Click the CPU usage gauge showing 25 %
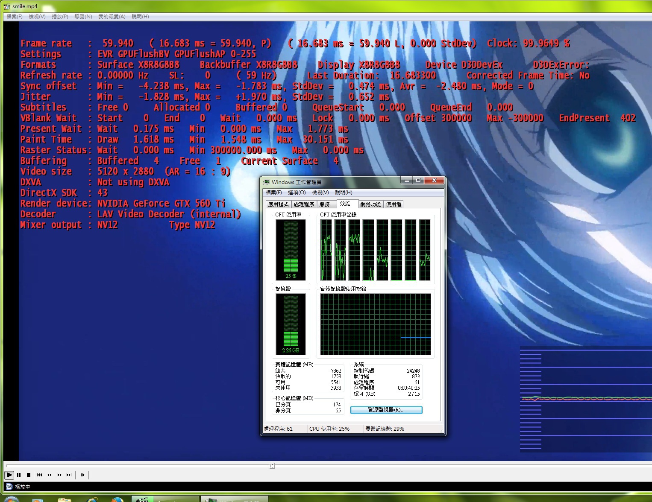Image resolution: width=652 pixels, height=502 pixels. [x=291, y=250]
